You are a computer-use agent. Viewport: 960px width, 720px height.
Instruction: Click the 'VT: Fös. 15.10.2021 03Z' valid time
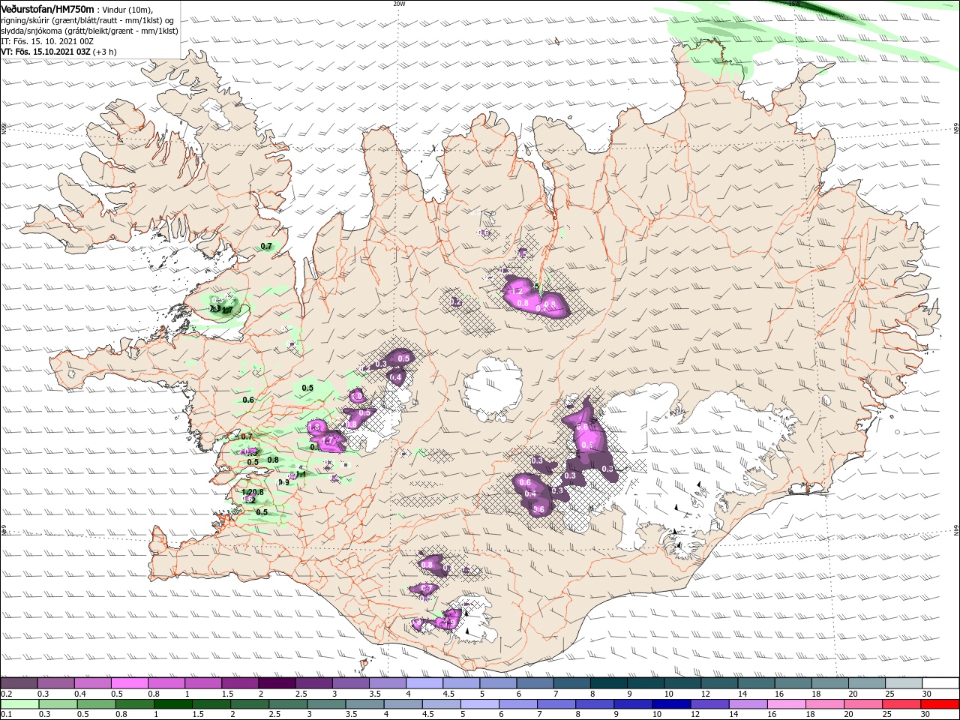click(46, 52)
